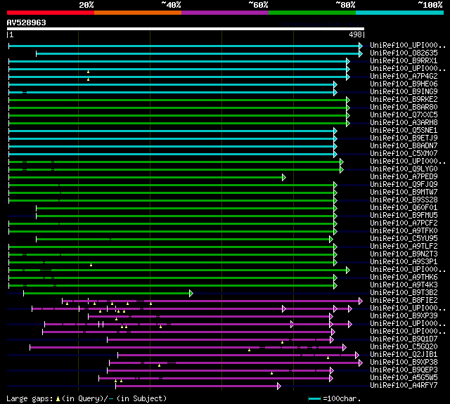Select hit label UniRef100_A3ARH8
The height and width of the screenshot is (404, 450).
(404, 123)
